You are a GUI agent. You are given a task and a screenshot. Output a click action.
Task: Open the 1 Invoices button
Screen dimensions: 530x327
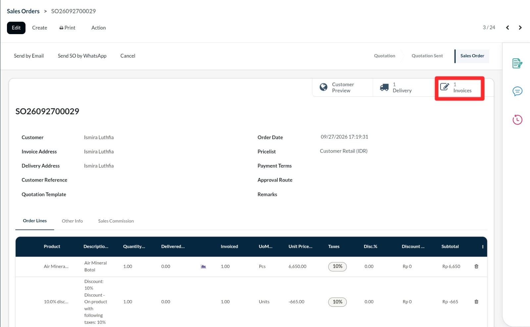(x=459, y=88)
